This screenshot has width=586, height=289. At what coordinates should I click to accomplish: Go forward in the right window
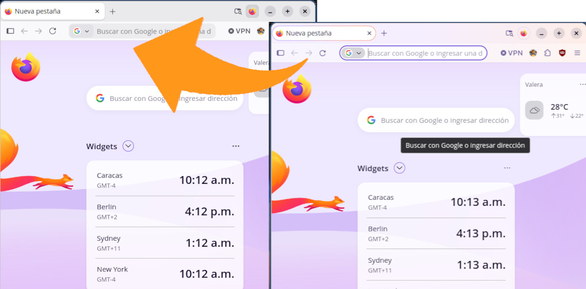click(309, 53)
